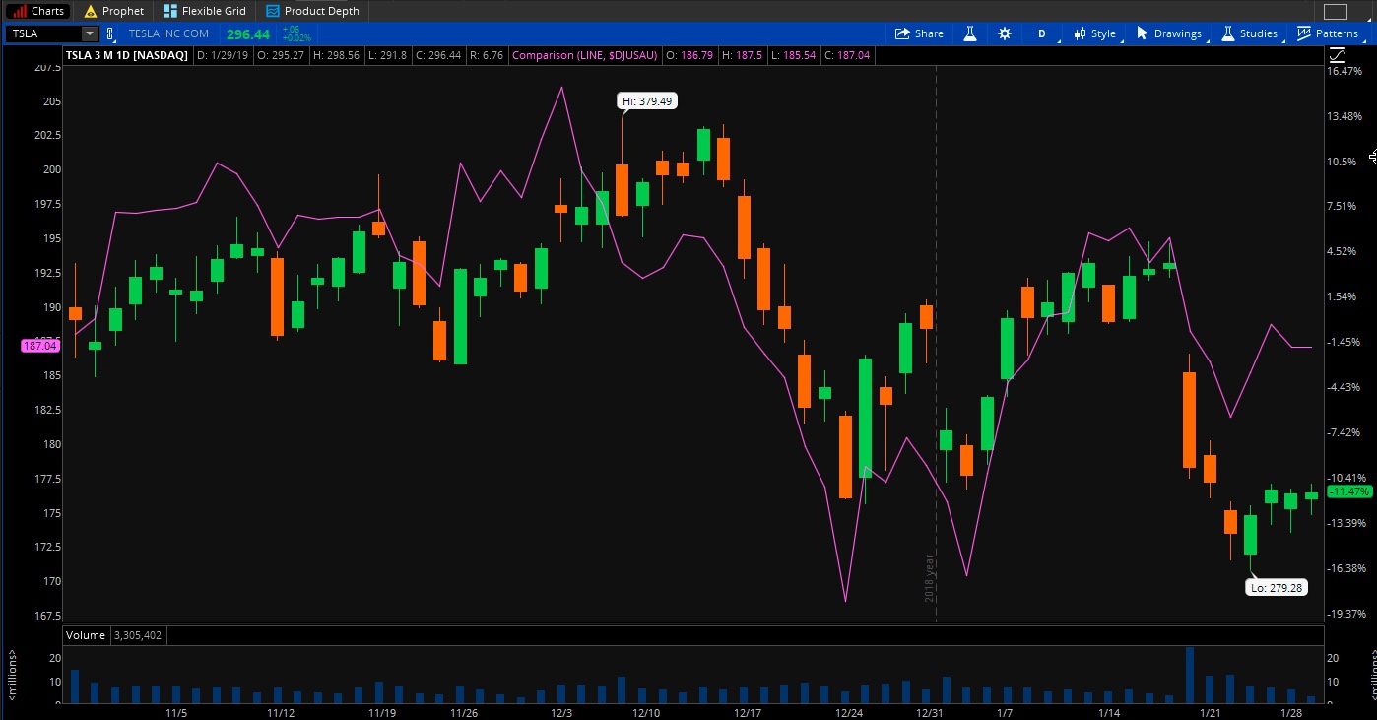Click the green -11.47% axis tag
Viewport: 1377px width, 720px height.
(1348, 491)
